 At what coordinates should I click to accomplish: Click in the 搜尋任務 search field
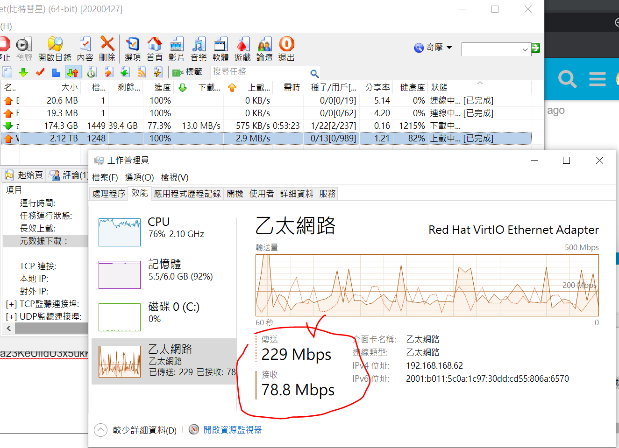[260, 72]
